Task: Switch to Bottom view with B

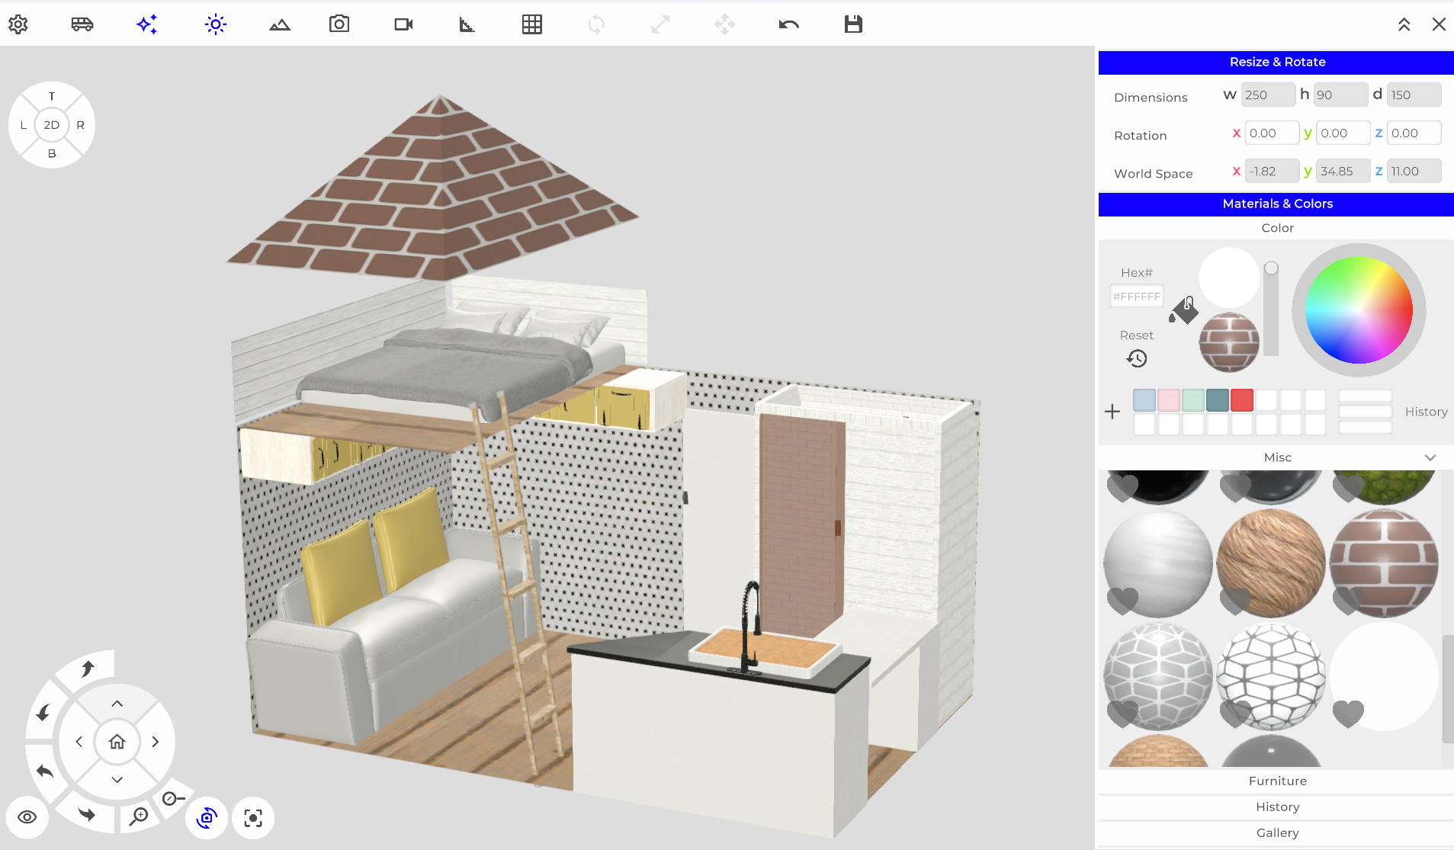Action: click(52, 153)
